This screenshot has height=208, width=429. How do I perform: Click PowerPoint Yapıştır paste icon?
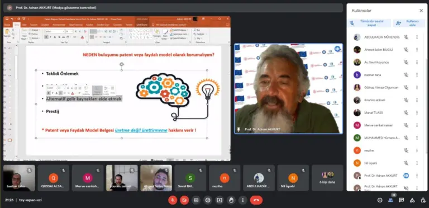[x=7, y=33]
